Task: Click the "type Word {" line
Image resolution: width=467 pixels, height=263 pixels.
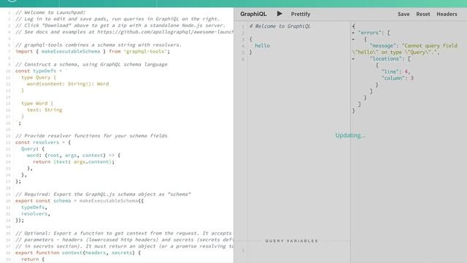Action: click(37, 104)
